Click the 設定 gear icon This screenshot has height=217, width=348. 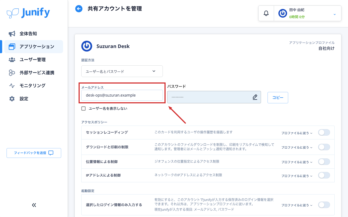point(12,99)
